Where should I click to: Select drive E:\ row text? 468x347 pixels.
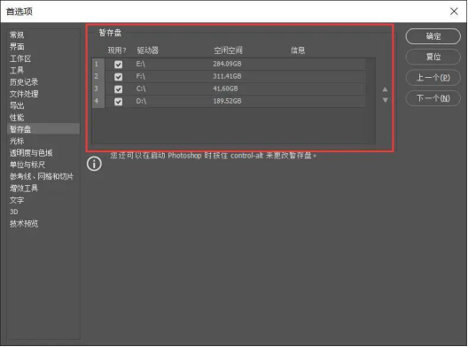[x=141, y=64]
